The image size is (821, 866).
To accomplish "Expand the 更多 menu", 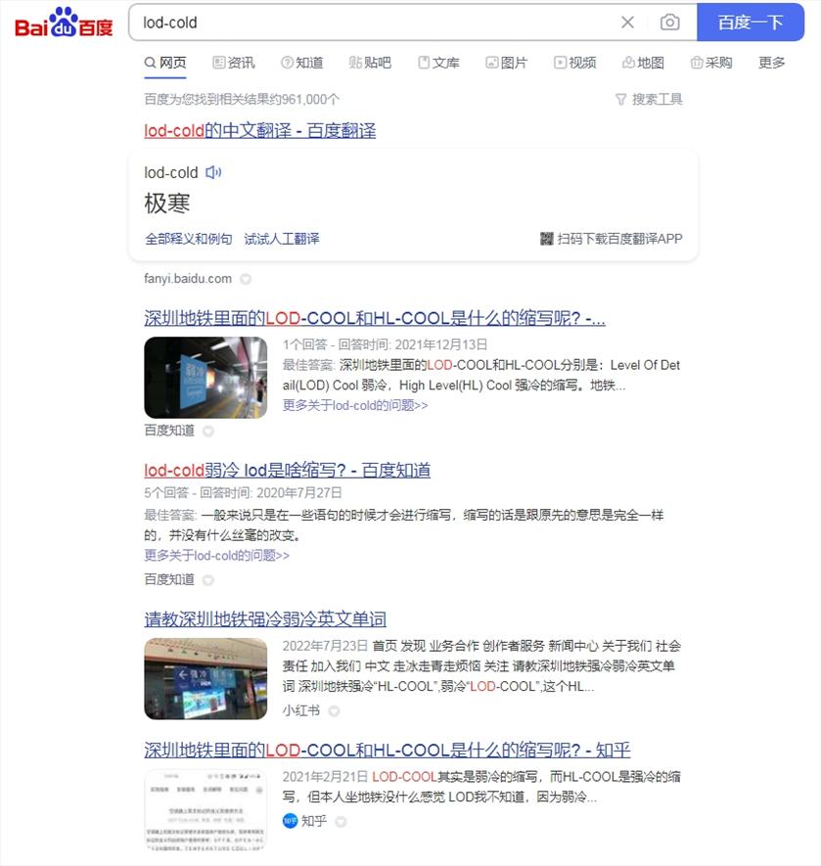I will (772, 63).
